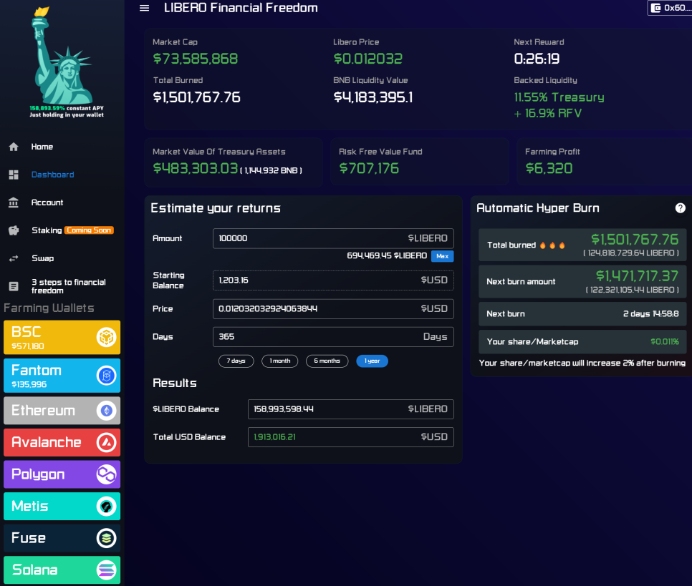Click the 3 steps document icon
The width and height of the screenshot is (692, 586).
14,287
